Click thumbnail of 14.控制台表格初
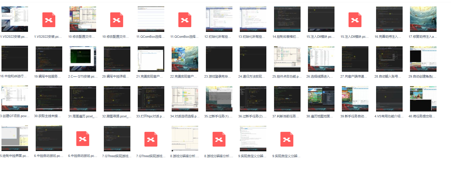Viewport: 451px width, 169px height. [287, 19]
